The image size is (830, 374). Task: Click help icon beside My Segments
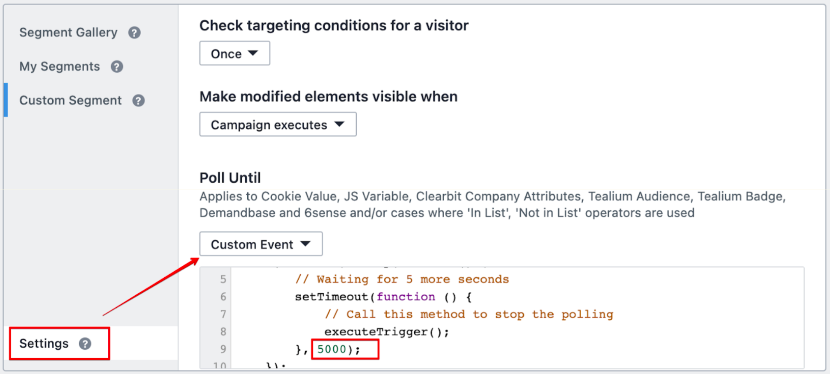[117, 67]
